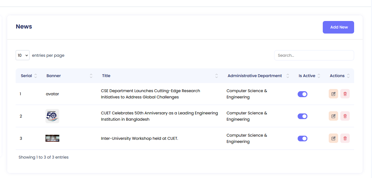Screen dimensions: 372x178
Task: Delete the CUET 50th Anniversary news entry
Action: (345, 116)
